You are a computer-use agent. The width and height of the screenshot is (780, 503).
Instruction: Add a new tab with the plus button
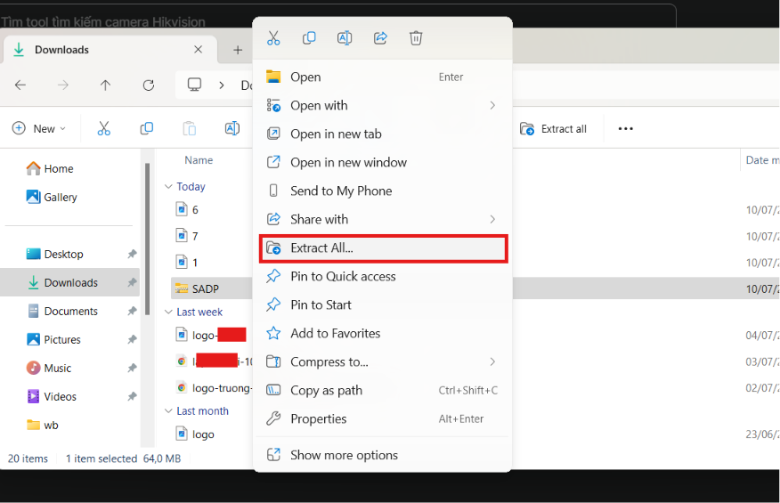pos(238,50)
